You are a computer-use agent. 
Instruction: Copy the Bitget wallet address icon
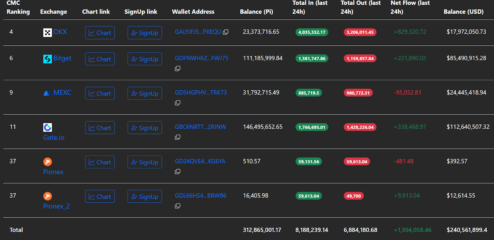coord(178,68)
